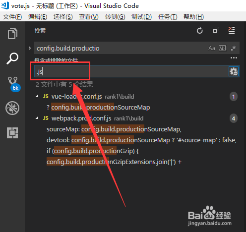
Task: Open the 转到(G) menu
Action: [115, 17]
